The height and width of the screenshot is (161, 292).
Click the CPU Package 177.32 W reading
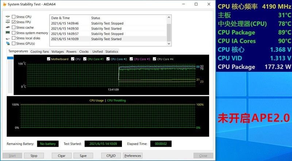(278, 67)
